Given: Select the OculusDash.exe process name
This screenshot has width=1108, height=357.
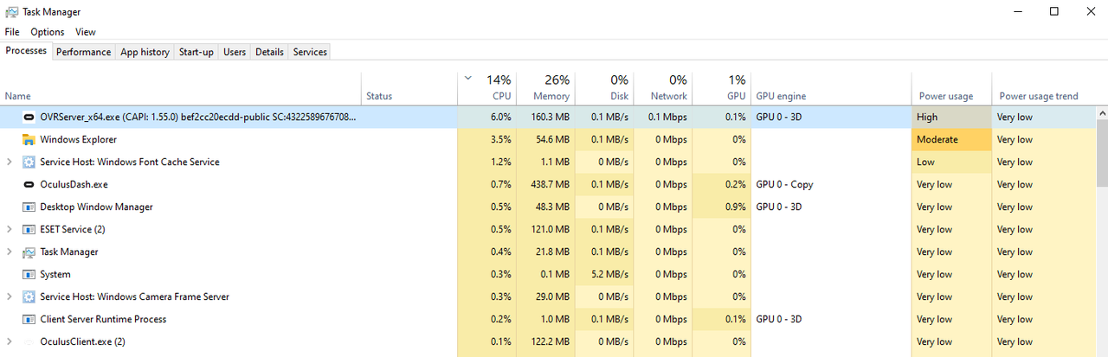Looking at the screenshot, I should pyautogui.click(x=74, y=184).
